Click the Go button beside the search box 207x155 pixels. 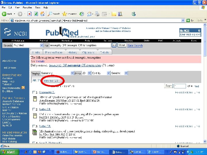pos(114,45)
